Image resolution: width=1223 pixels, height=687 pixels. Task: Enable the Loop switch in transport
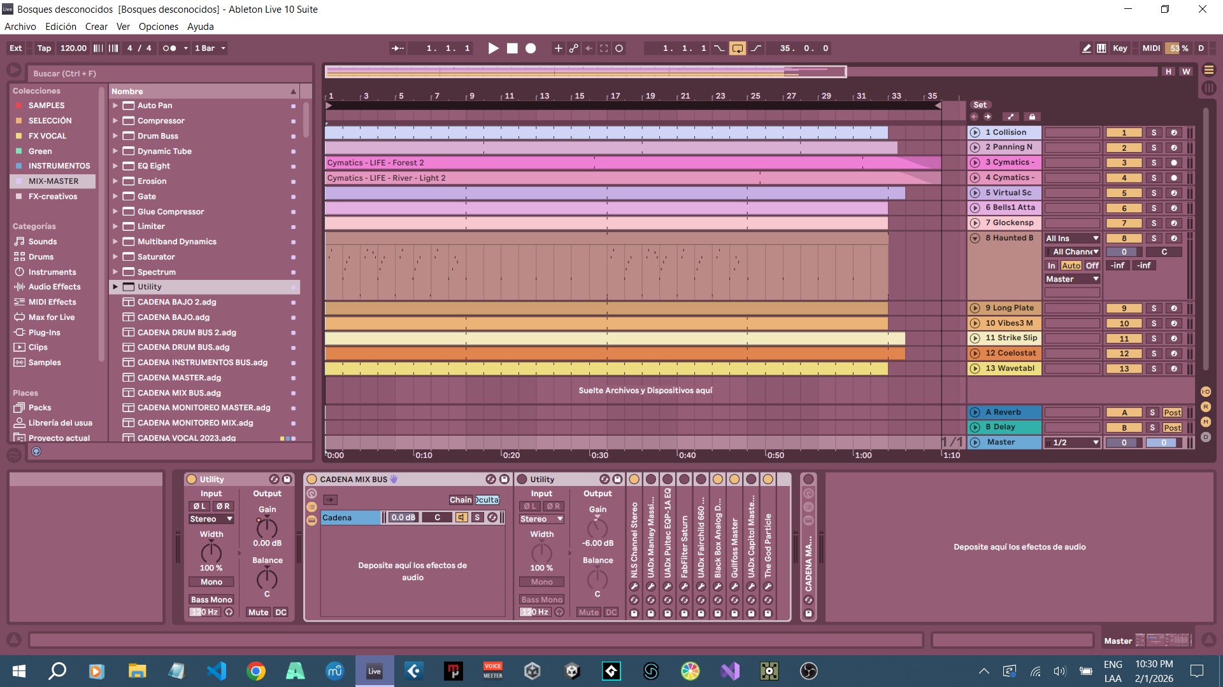[737, 48]
